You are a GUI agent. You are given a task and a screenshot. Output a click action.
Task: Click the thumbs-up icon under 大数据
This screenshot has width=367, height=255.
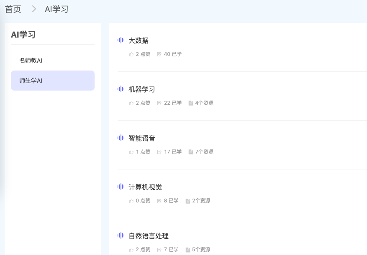[x=131, y=54]
